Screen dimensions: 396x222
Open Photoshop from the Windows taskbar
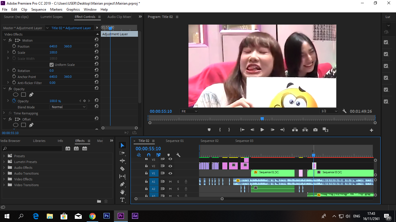coord(106,216)
